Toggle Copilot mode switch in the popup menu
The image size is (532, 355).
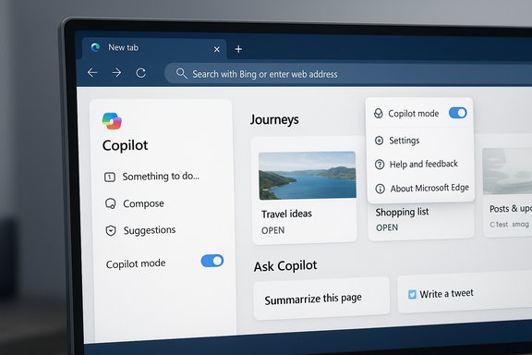[x=458, y=113]
